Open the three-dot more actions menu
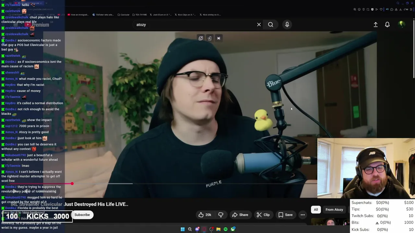Viewport: 415px width, 233px height. (302, 215)
